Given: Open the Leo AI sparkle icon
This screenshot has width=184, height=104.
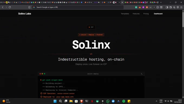Looking at the screenshot, I should pos(174,7).
